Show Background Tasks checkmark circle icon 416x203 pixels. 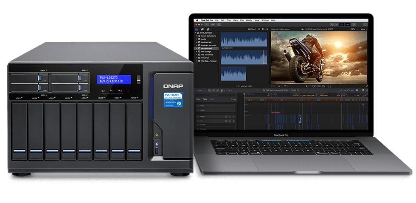219,25
